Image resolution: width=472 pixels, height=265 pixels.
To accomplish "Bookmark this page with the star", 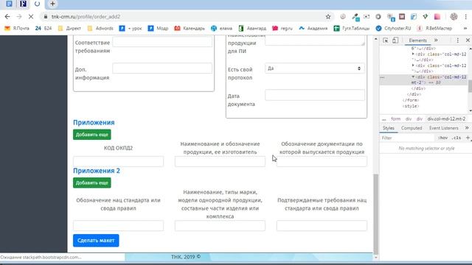I will point(328,17).
